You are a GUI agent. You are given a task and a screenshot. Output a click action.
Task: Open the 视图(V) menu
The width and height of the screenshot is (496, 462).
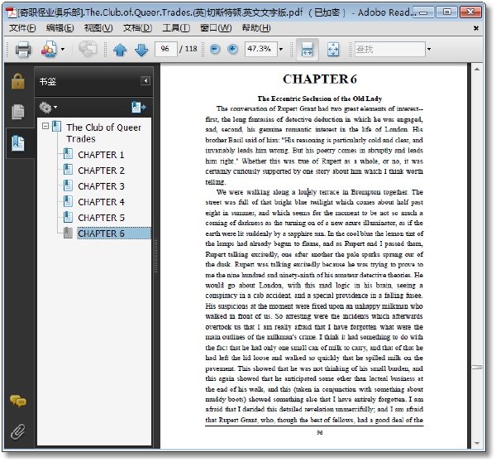[x=98, y=28]
